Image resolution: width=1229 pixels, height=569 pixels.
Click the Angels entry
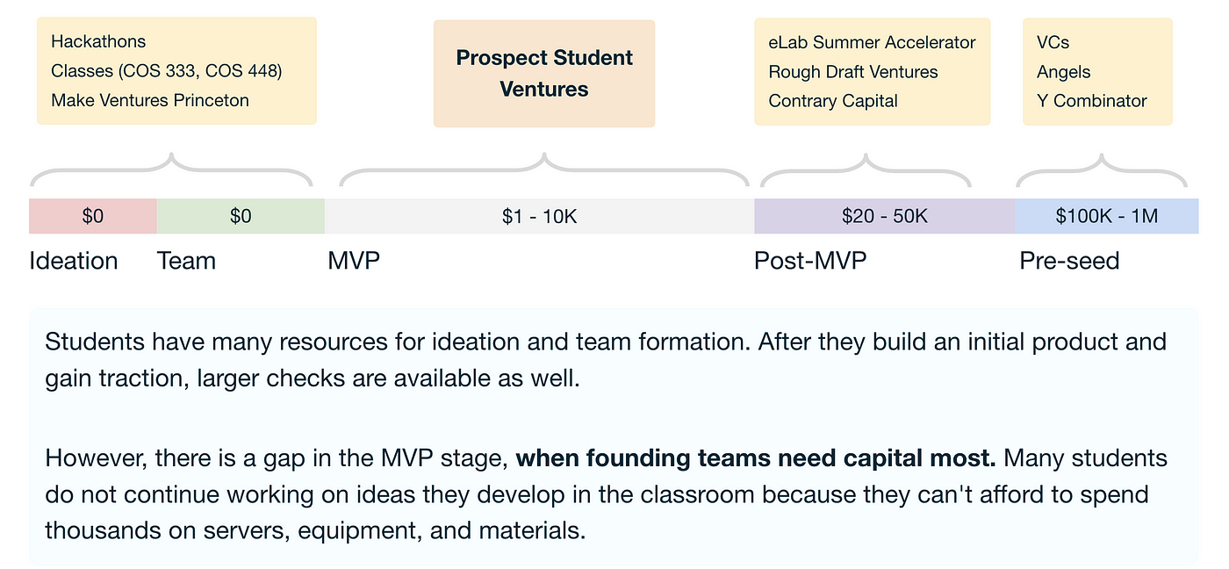point(1063,72)
